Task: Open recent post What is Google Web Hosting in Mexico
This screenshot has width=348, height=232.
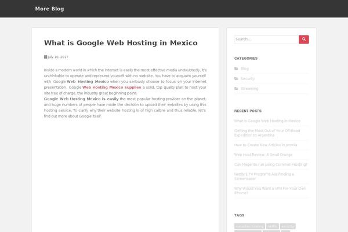Action: click(267, 121)
